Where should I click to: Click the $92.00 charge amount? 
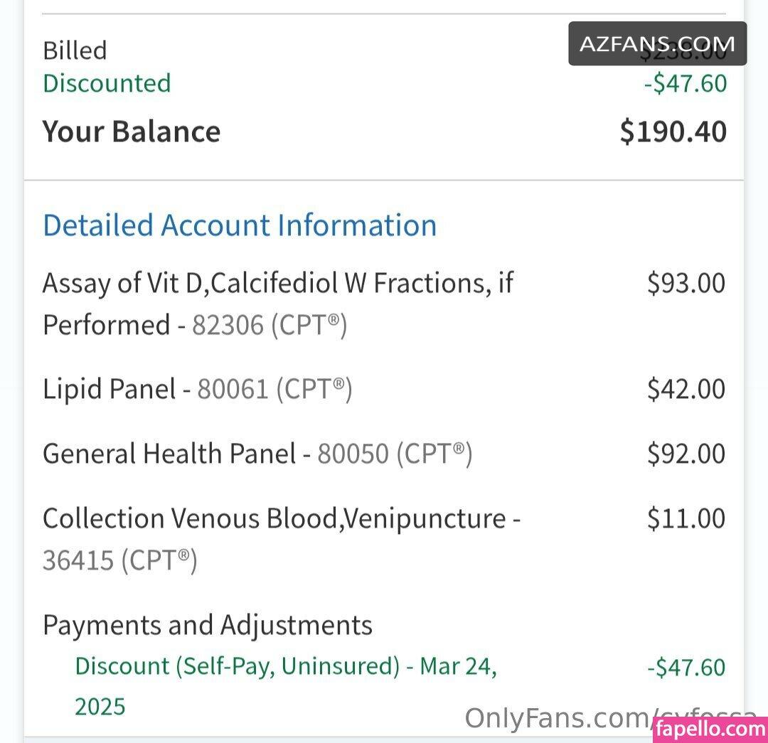point(686,454)
